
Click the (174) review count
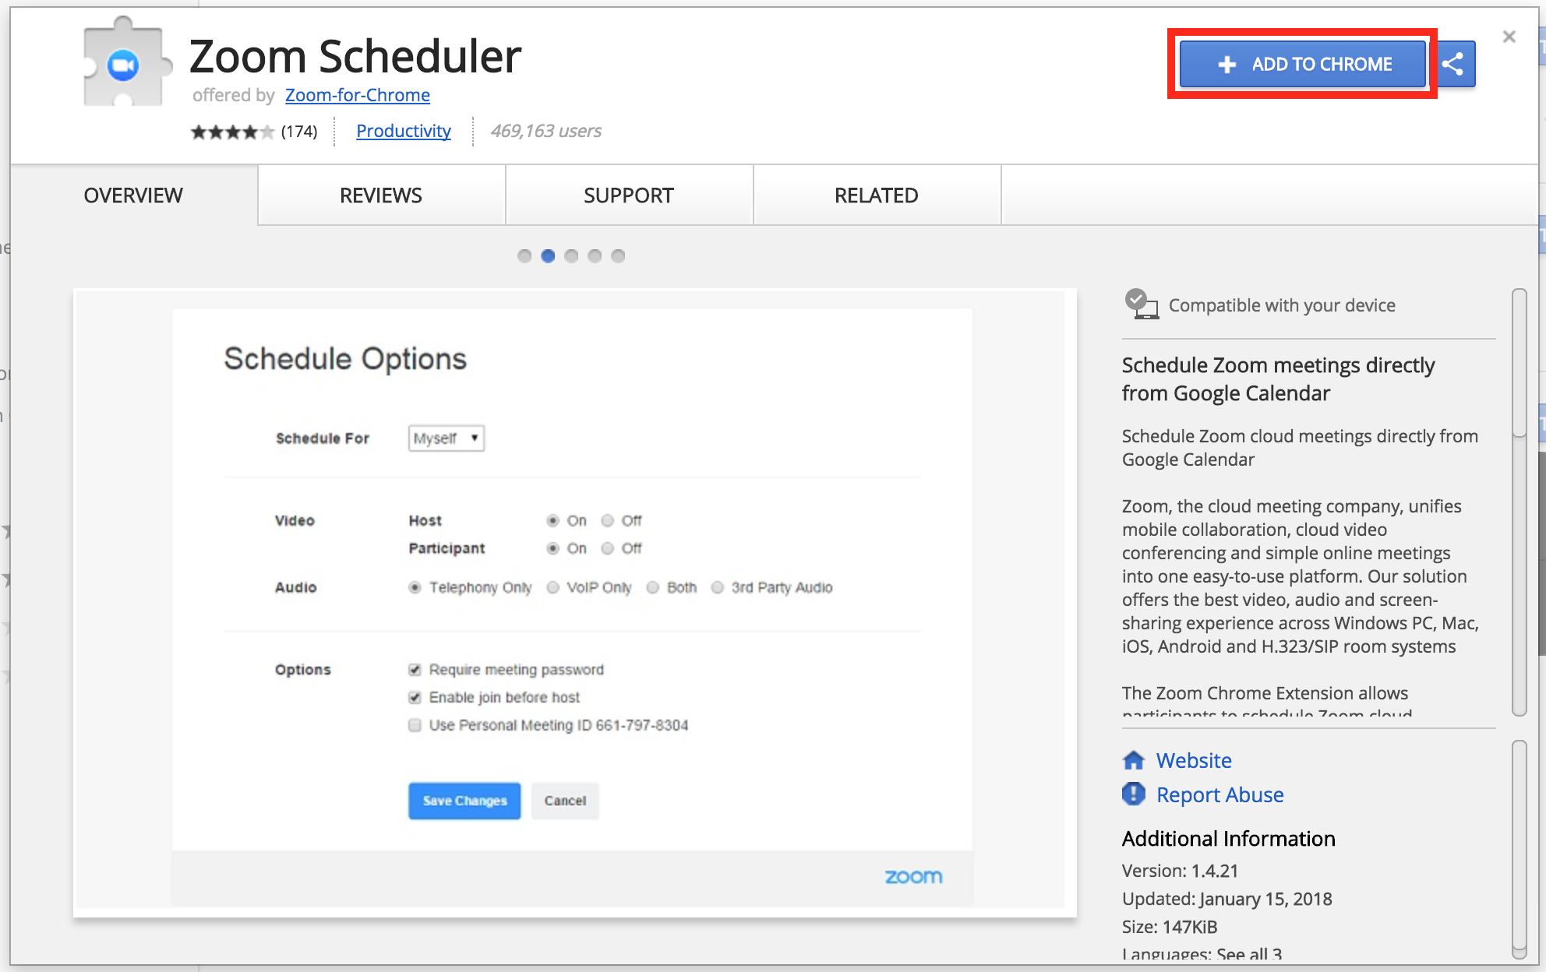pyautogui.click(x=299, y=132)
